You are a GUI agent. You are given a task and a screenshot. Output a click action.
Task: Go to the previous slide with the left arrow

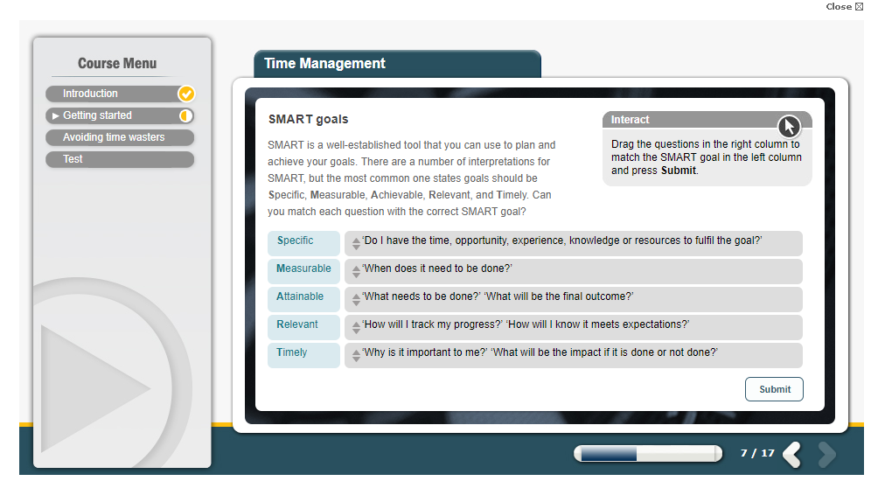point(792,454)
